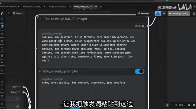Click inside the positive_prompt text field
Image resolution: width=196 pixels, height=110 pixels.
coord(92,49)
